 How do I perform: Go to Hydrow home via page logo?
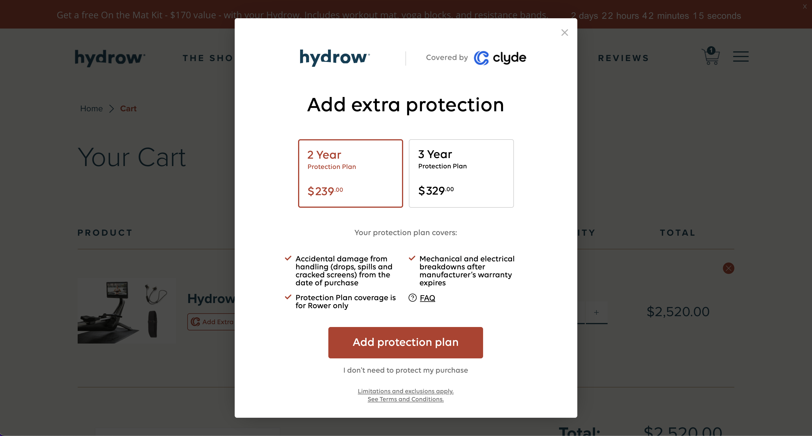pos(110,58)
